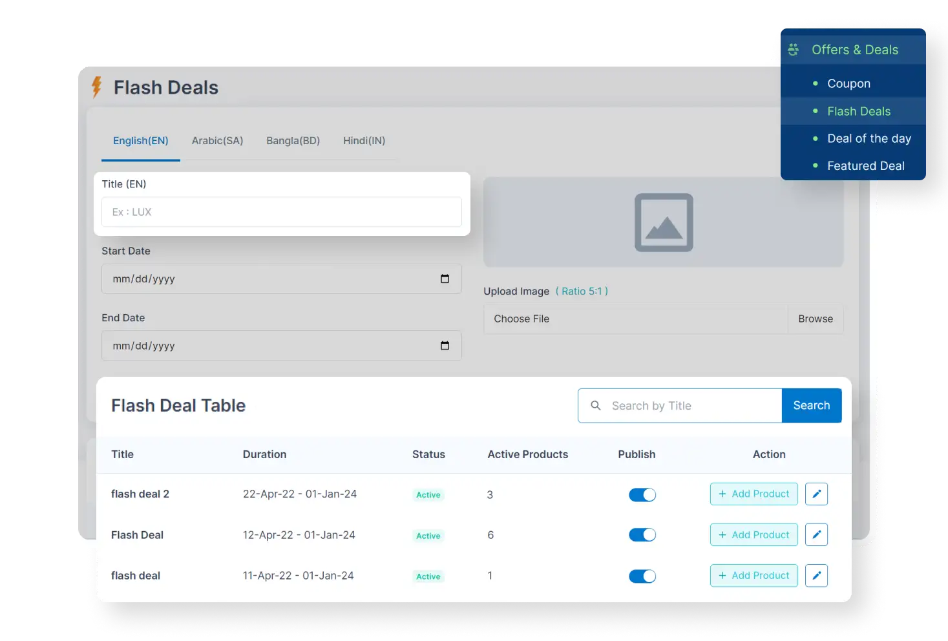Open the End Date calendar picker

pyautogui.click(x=445, y=345)
